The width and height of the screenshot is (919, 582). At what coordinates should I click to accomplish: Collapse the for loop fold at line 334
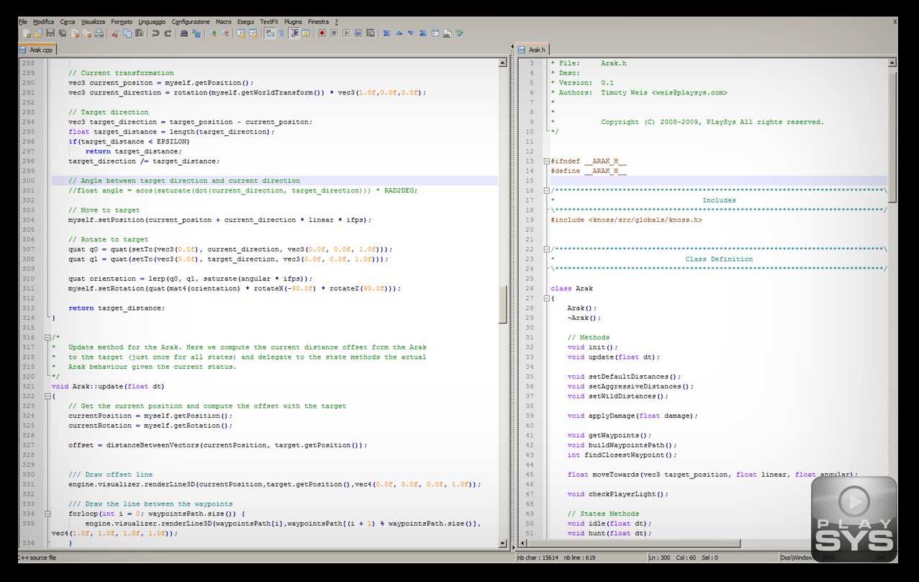coord(47,514)
